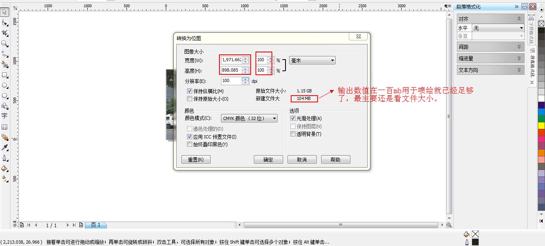The width and height of the screenshot is (545, 246).
Task: Collapse the 对齐 section in paragraph panel
Action: 519,18
